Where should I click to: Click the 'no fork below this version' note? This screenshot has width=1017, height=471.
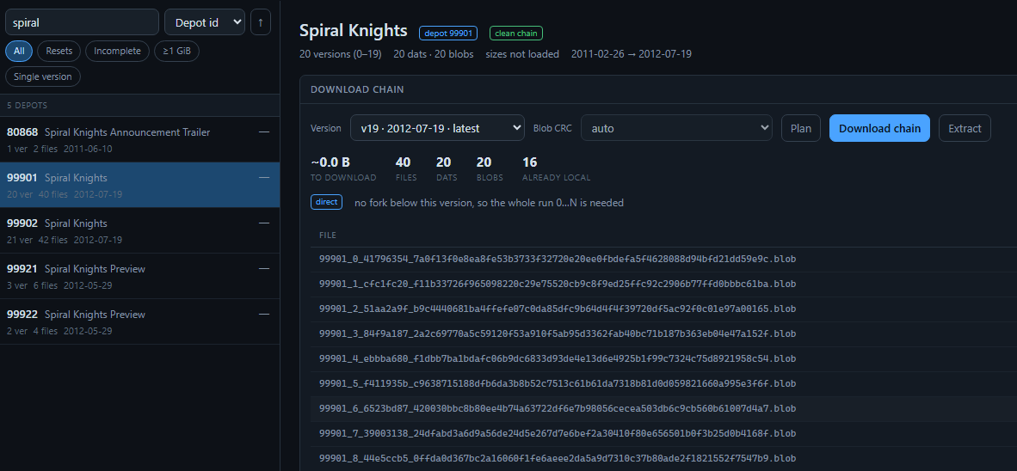(x=489, y=203)
